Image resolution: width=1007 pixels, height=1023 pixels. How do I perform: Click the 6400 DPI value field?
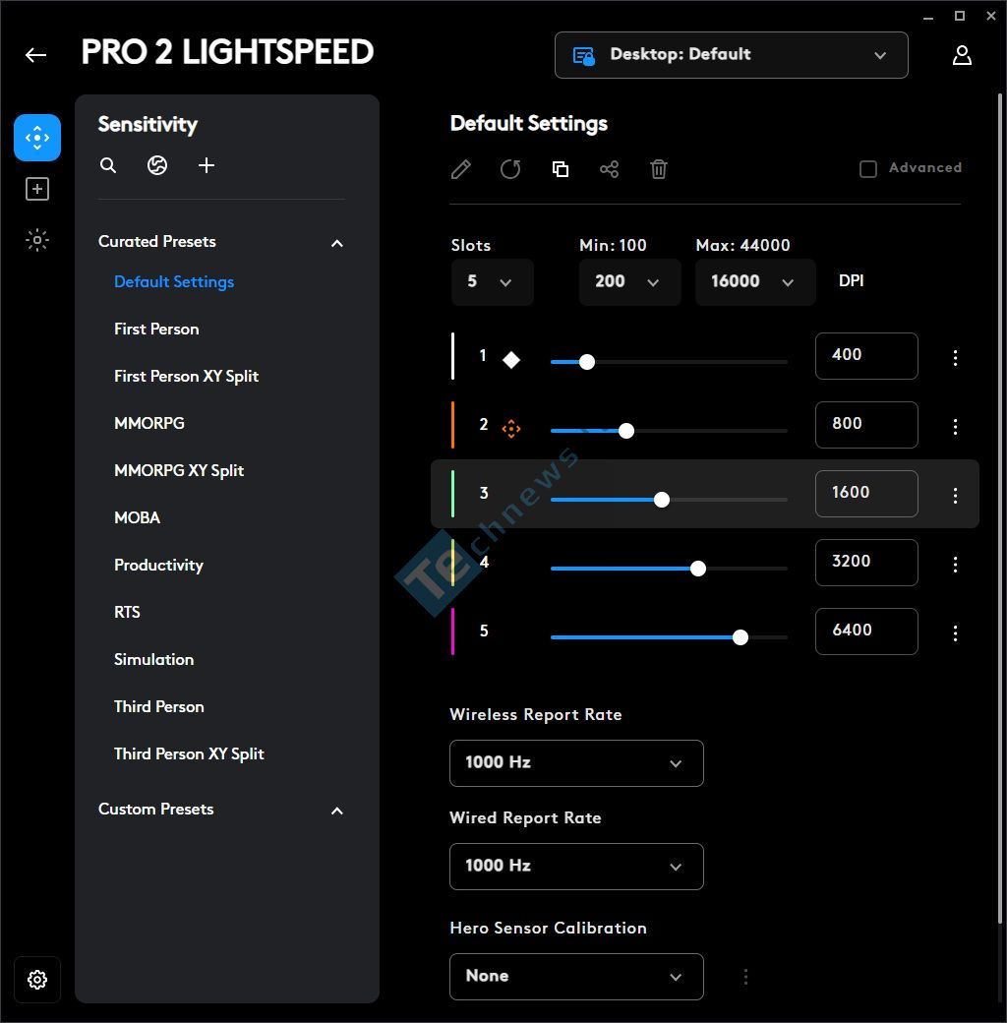(866, 632)
